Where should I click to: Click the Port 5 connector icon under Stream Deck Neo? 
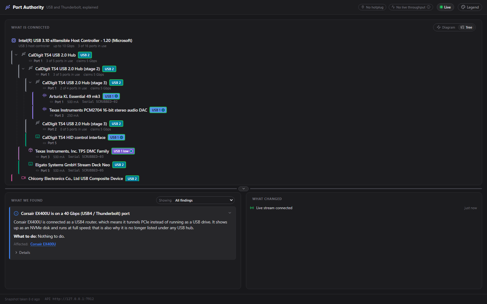click(x=37, y=171)
